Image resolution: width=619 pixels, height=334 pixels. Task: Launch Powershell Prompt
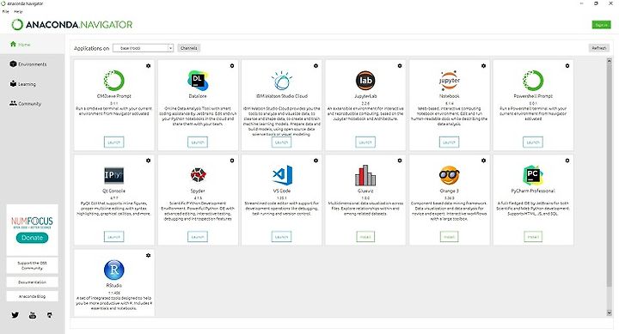(x=533, y=142)
